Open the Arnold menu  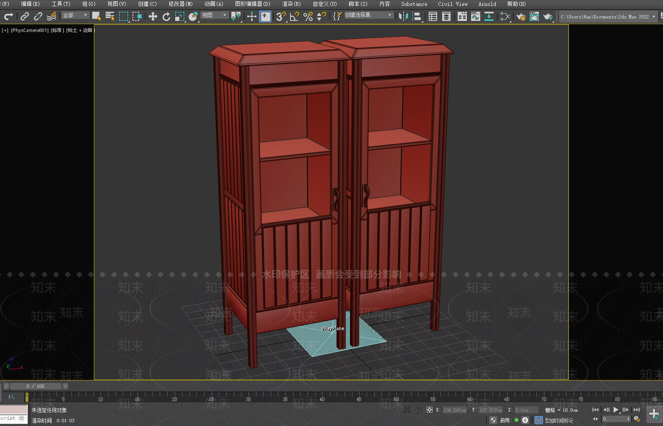click(487, 4)
